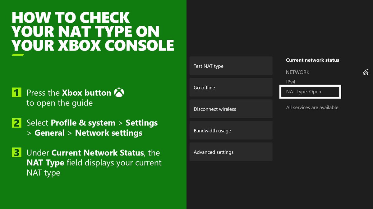Choose the Go offline option

[x=231, y=87]
